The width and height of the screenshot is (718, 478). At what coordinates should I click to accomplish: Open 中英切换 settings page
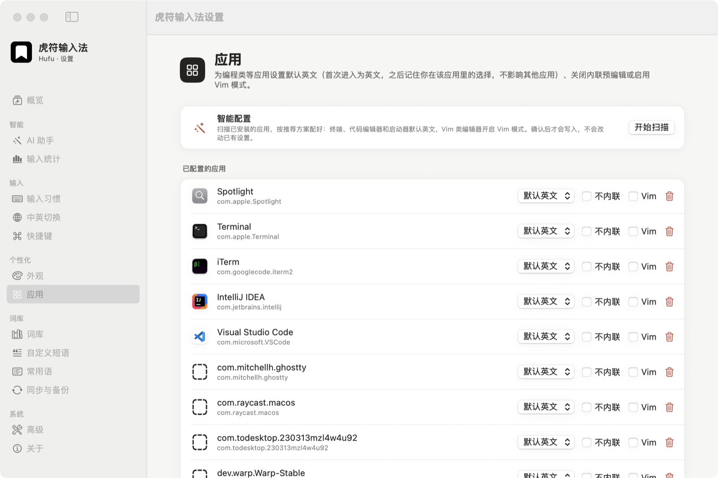73,217
